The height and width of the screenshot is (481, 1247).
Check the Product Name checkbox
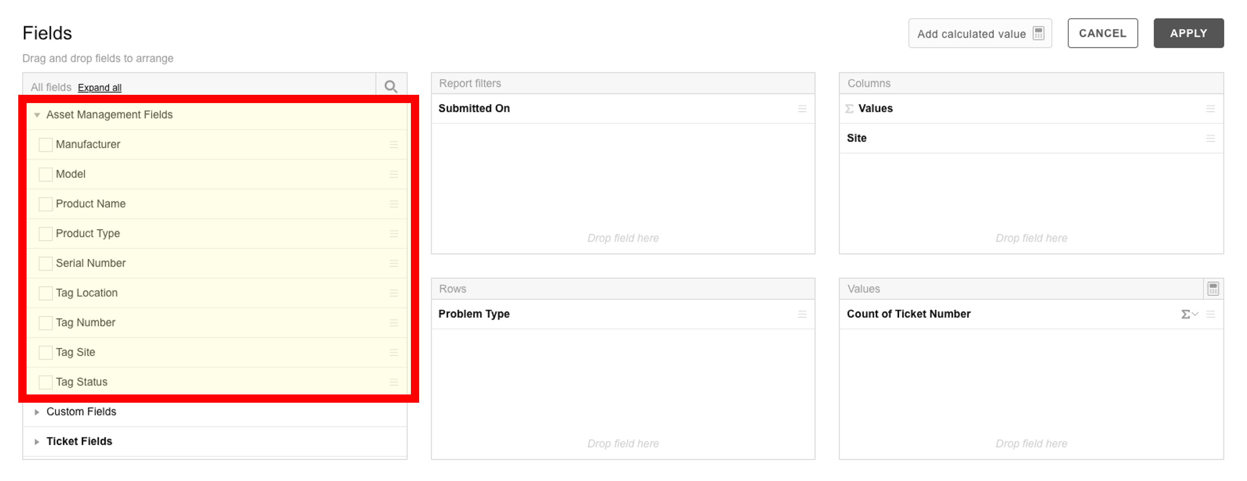click(46, 204)
